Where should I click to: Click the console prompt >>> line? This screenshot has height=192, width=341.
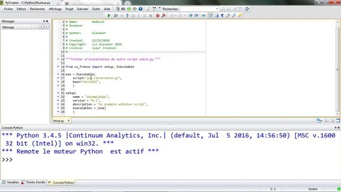7,159
